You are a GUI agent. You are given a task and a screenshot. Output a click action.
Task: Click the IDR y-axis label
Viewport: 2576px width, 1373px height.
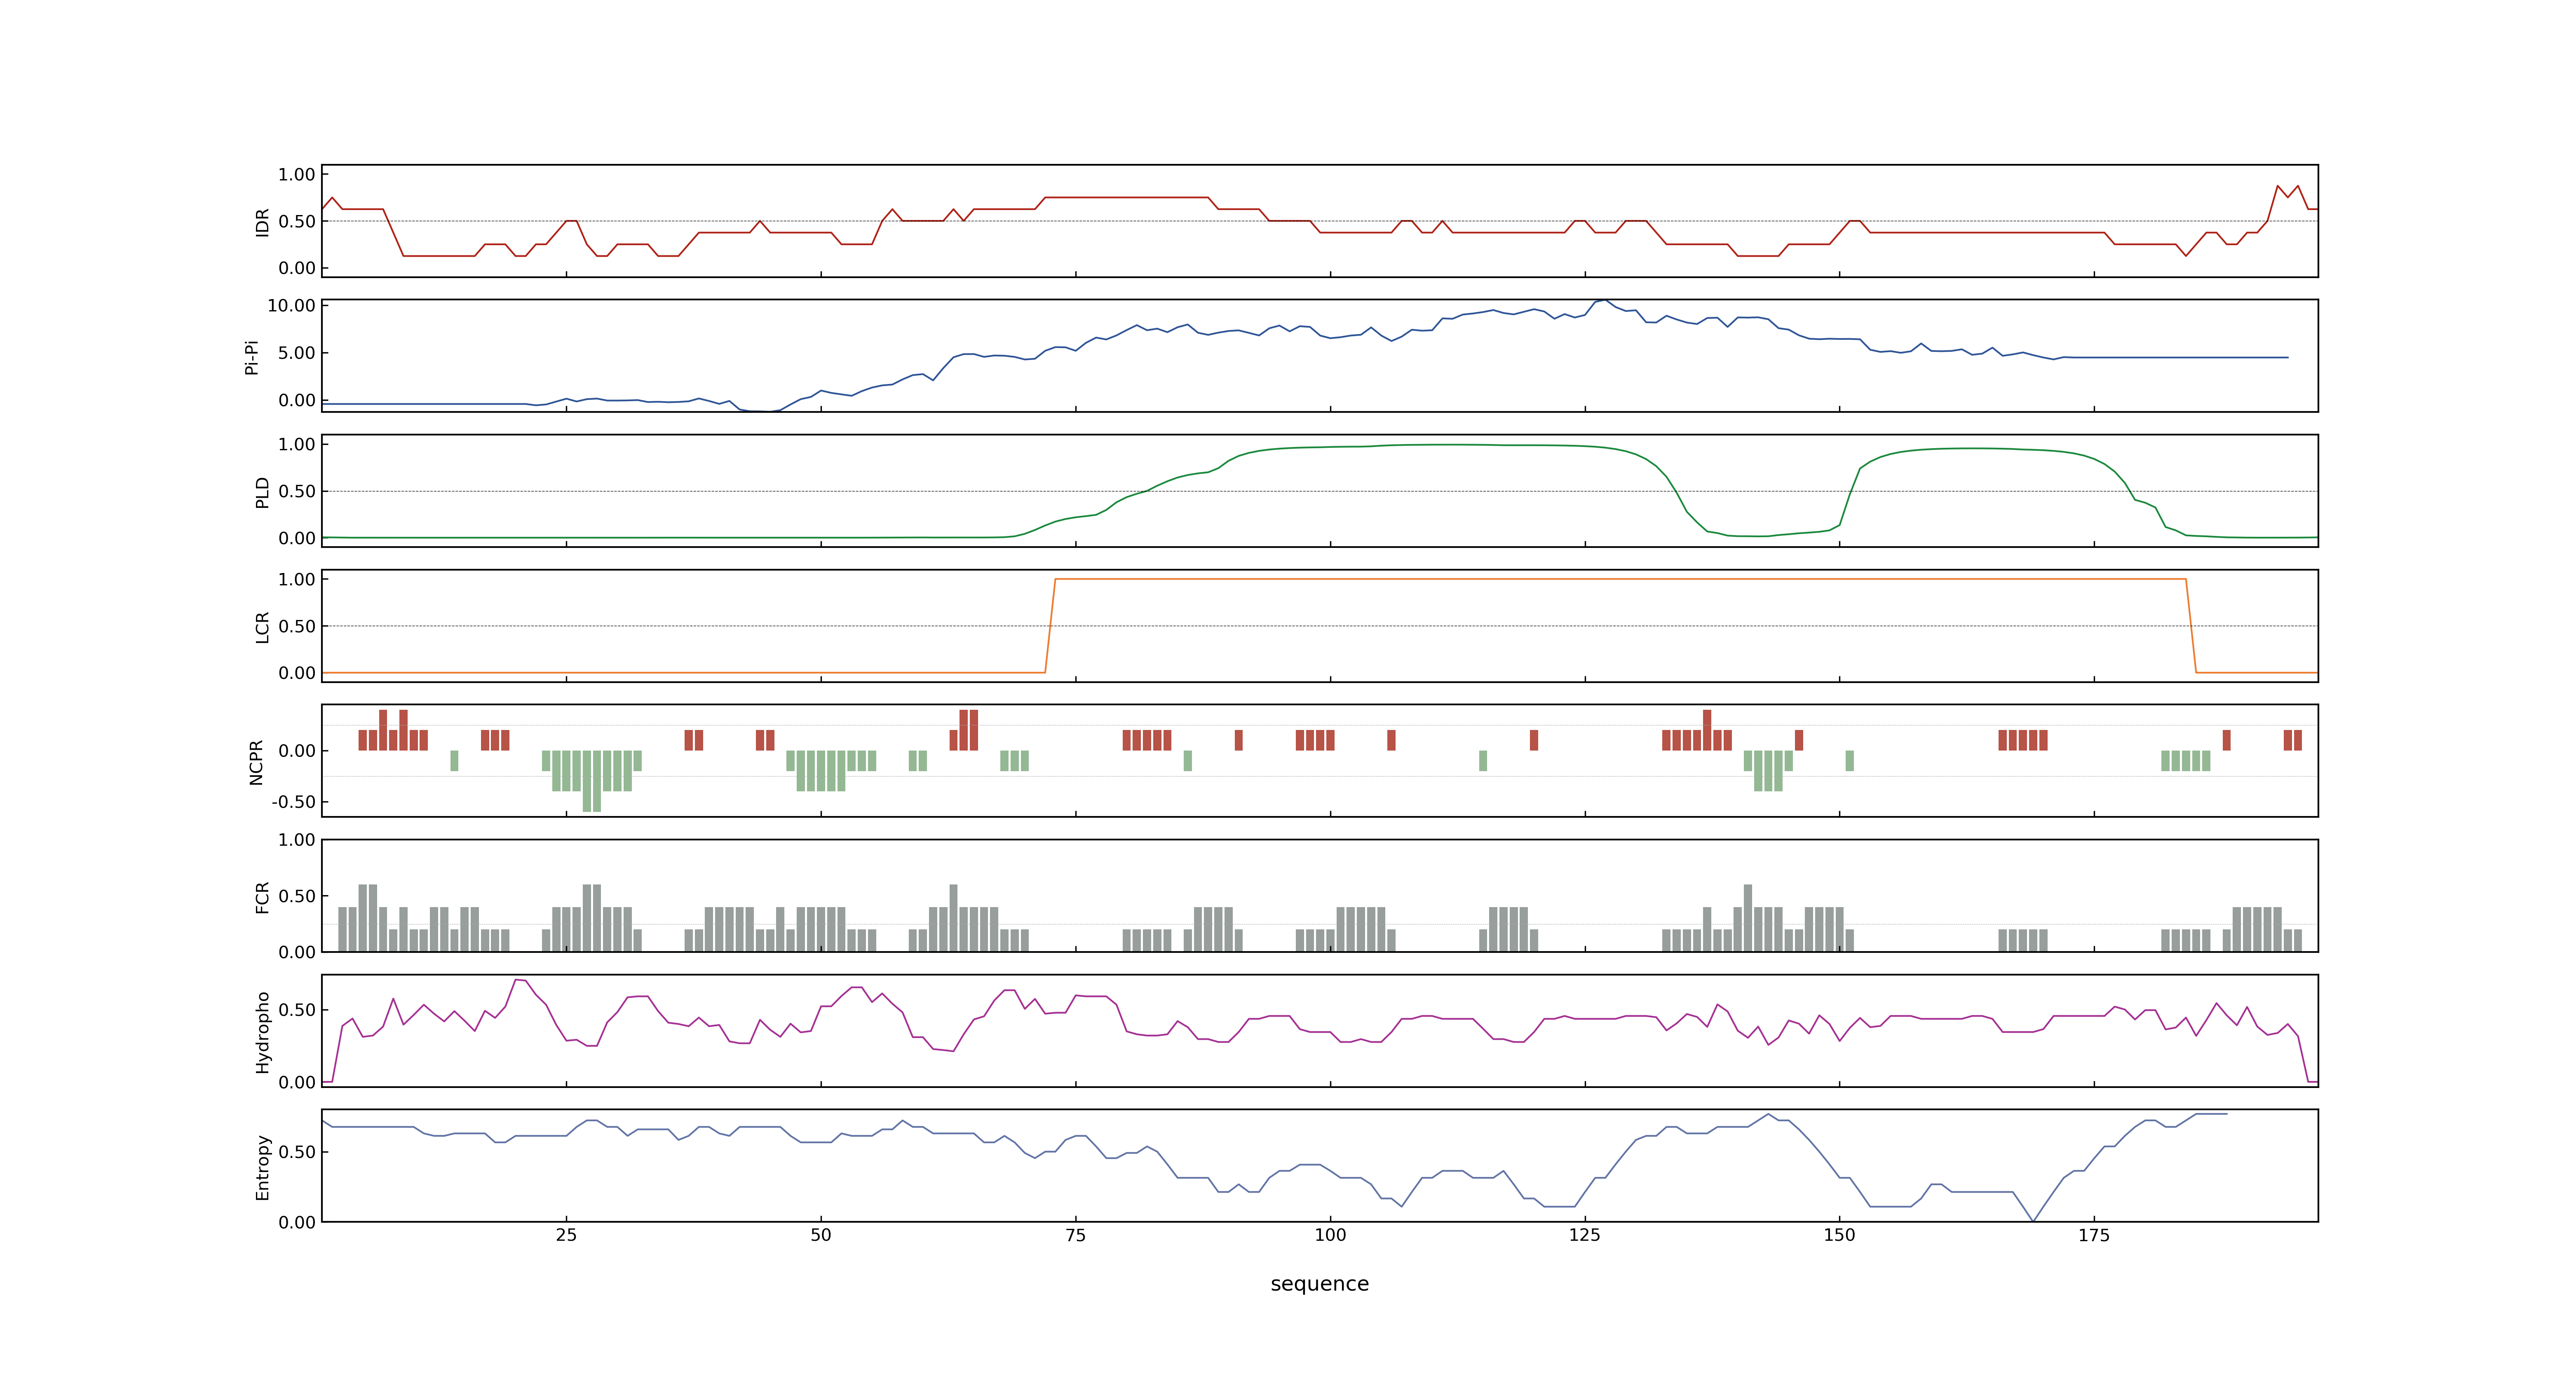click(x=262, y=222)
